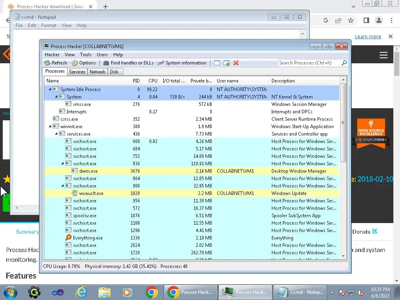
Task: Collapse svchost.exe PID 836 node
Action: coord(63,163)
